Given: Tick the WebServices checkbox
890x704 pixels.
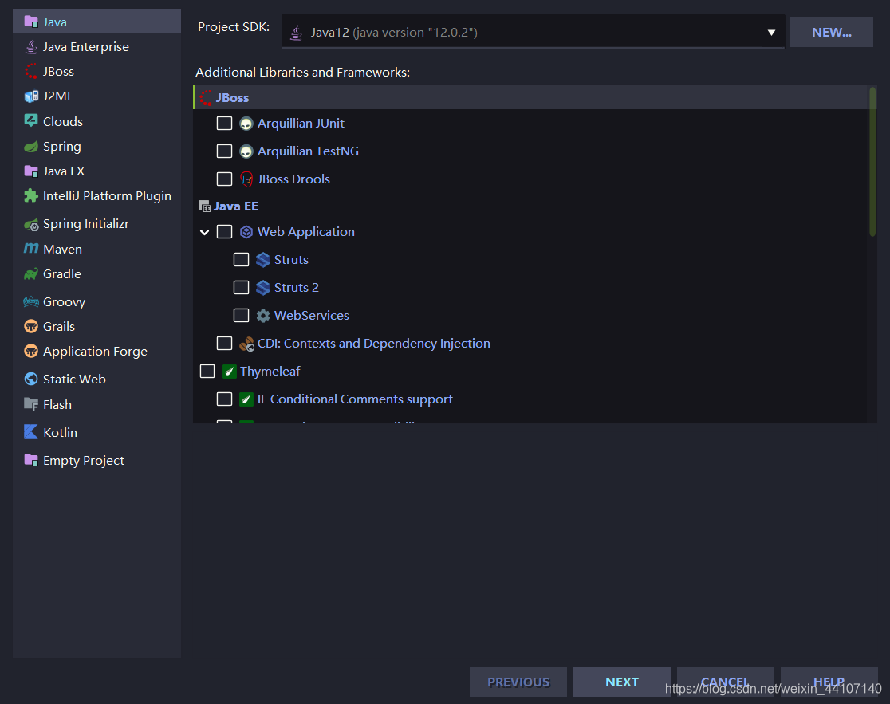Looking at the screenshot, I should pyautogui.click(x=241, y=315).
